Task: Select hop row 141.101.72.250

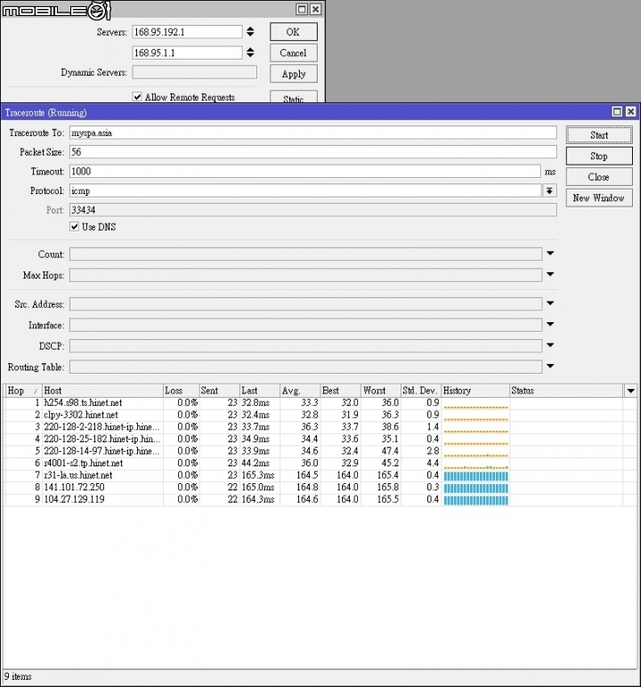Action: 320,487
